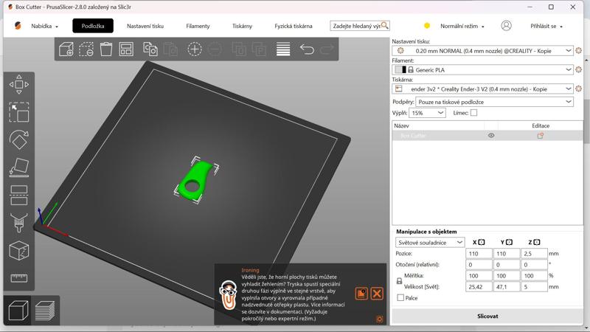Close the Ironing hint notification
The image size is (590, 332).
[377, 294]
